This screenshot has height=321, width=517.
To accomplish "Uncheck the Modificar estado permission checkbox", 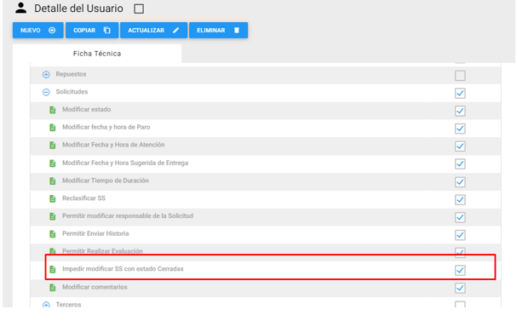I will [460, 111].
